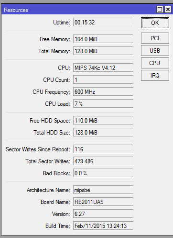Select the Total Sector Writes field

pyautogui.click(x=103, y=161)
